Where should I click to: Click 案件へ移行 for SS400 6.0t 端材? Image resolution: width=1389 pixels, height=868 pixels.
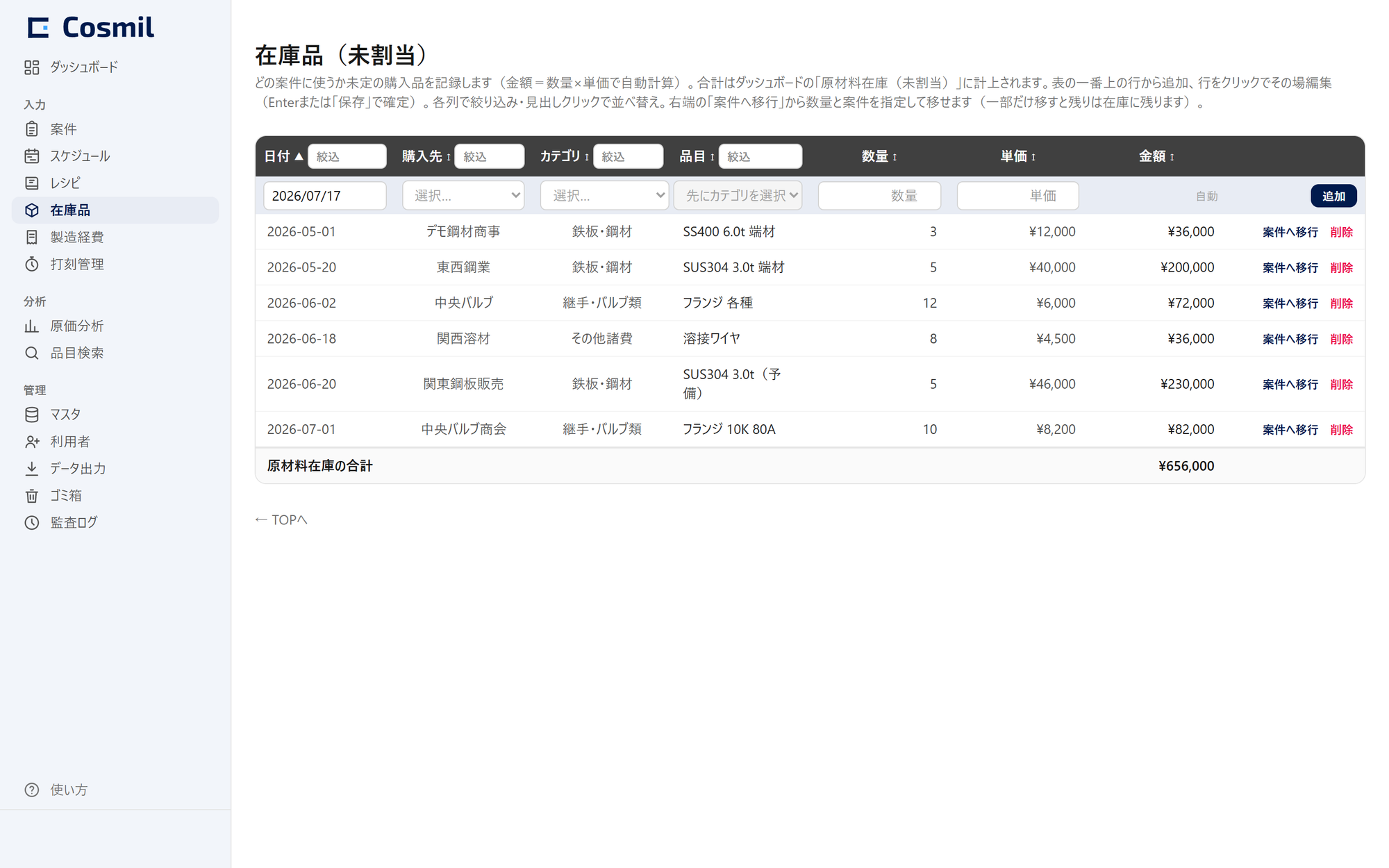click(x=1290, y=232)
